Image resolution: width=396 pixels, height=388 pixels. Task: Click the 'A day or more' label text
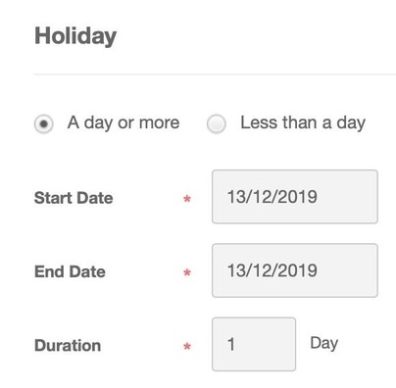click(x=124, y=123)
